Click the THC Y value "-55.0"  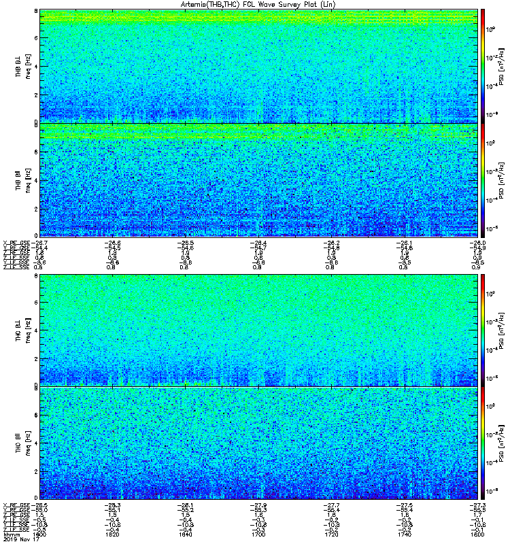coord(39,511)
